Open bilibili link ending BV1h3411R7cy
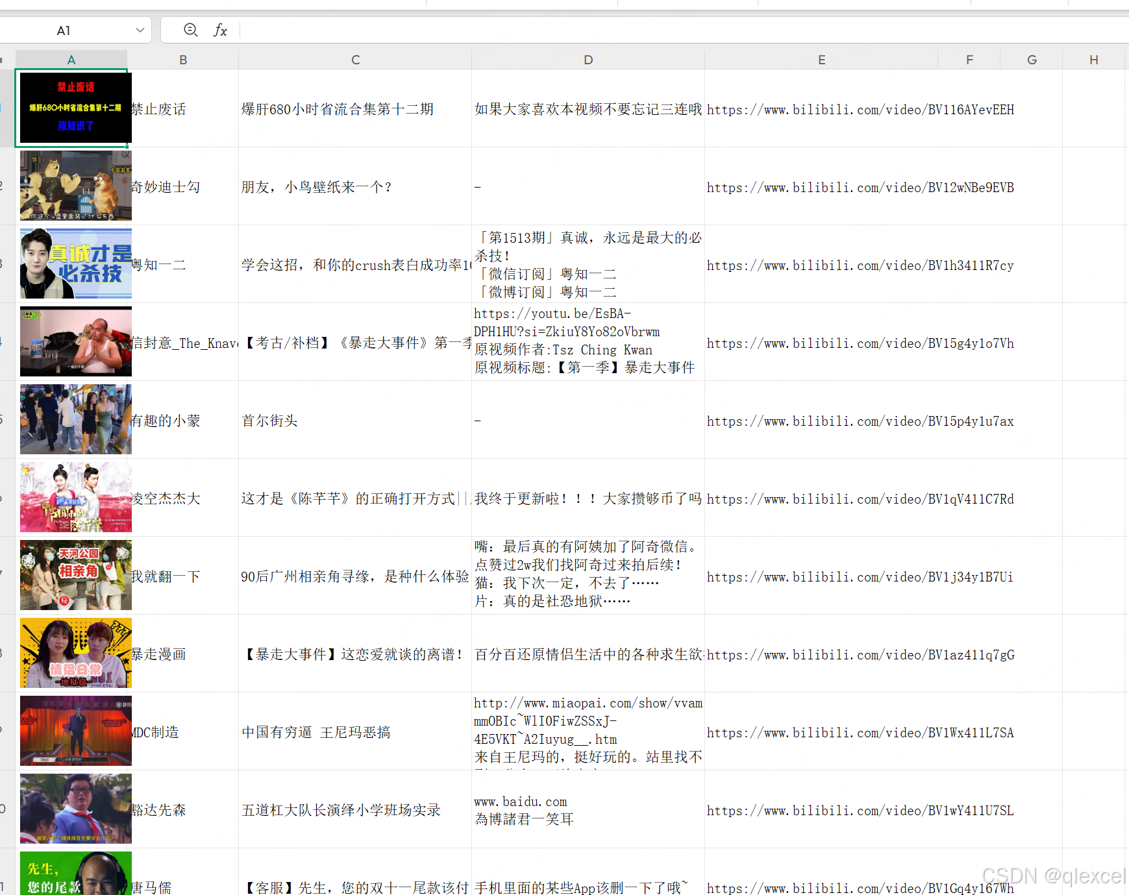This screenshot has height=895, width=1129. [x=860, y=265]
